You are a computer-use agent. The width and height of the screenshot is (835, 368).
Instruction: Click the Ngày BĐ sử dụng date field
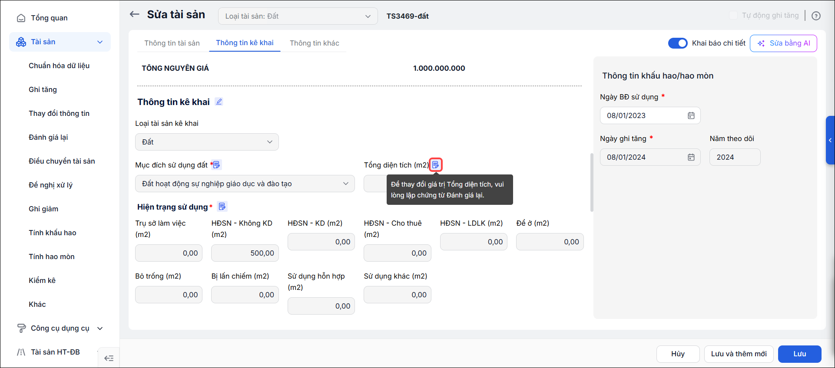coord(650,115)
